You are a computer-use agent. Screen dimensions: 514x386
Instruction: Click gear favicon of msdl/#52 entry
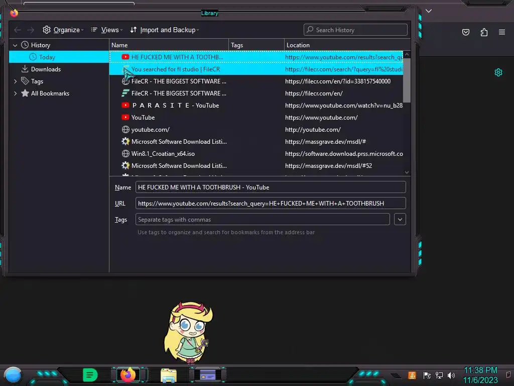(x=125, y=166)
